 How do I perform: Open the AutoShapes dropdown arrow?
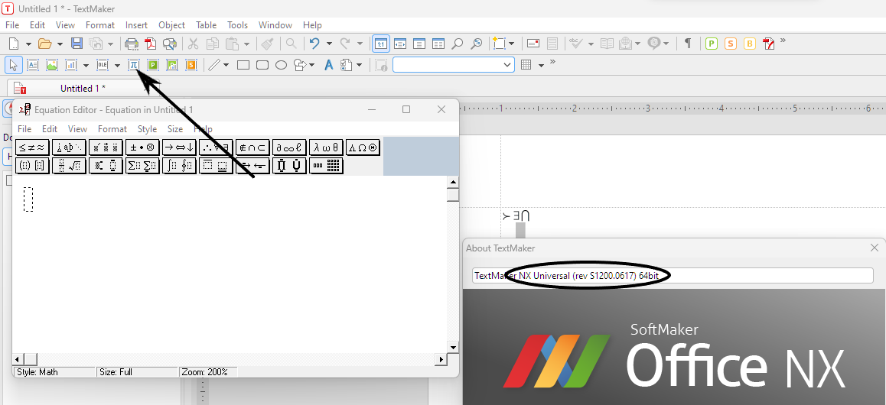pyautogui.click(x=312, y=66)
